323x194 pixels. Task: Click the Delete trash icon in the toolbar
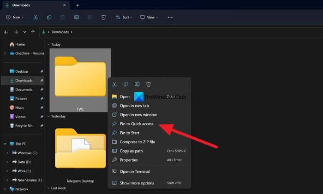click(103, 17)
